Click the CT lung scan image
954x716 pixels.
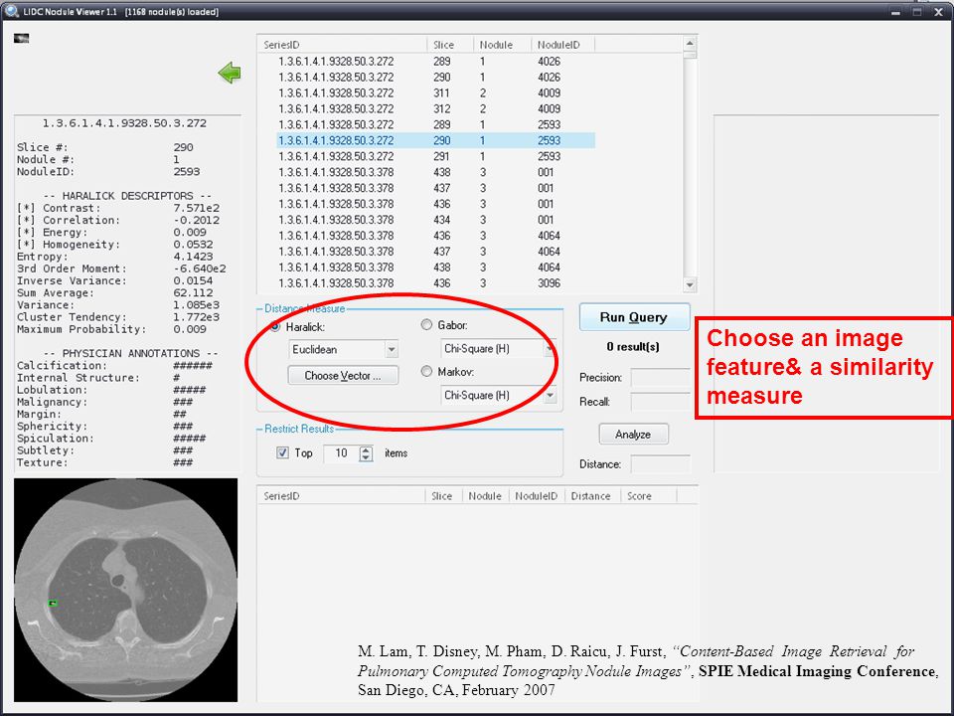tap(126, 590)
